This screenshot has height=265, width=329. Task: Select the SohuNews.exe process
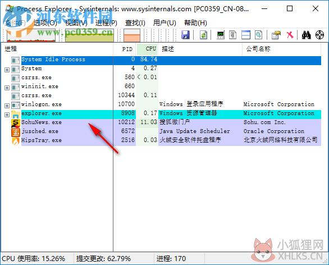pos(171,124)
